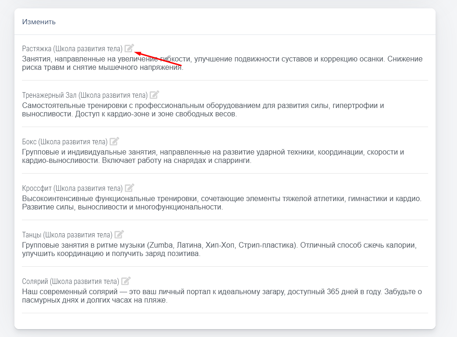This screenshot has height=337, width=457.
Task: Click the edit icon next to Растяжка
Action: coord(129,48)
